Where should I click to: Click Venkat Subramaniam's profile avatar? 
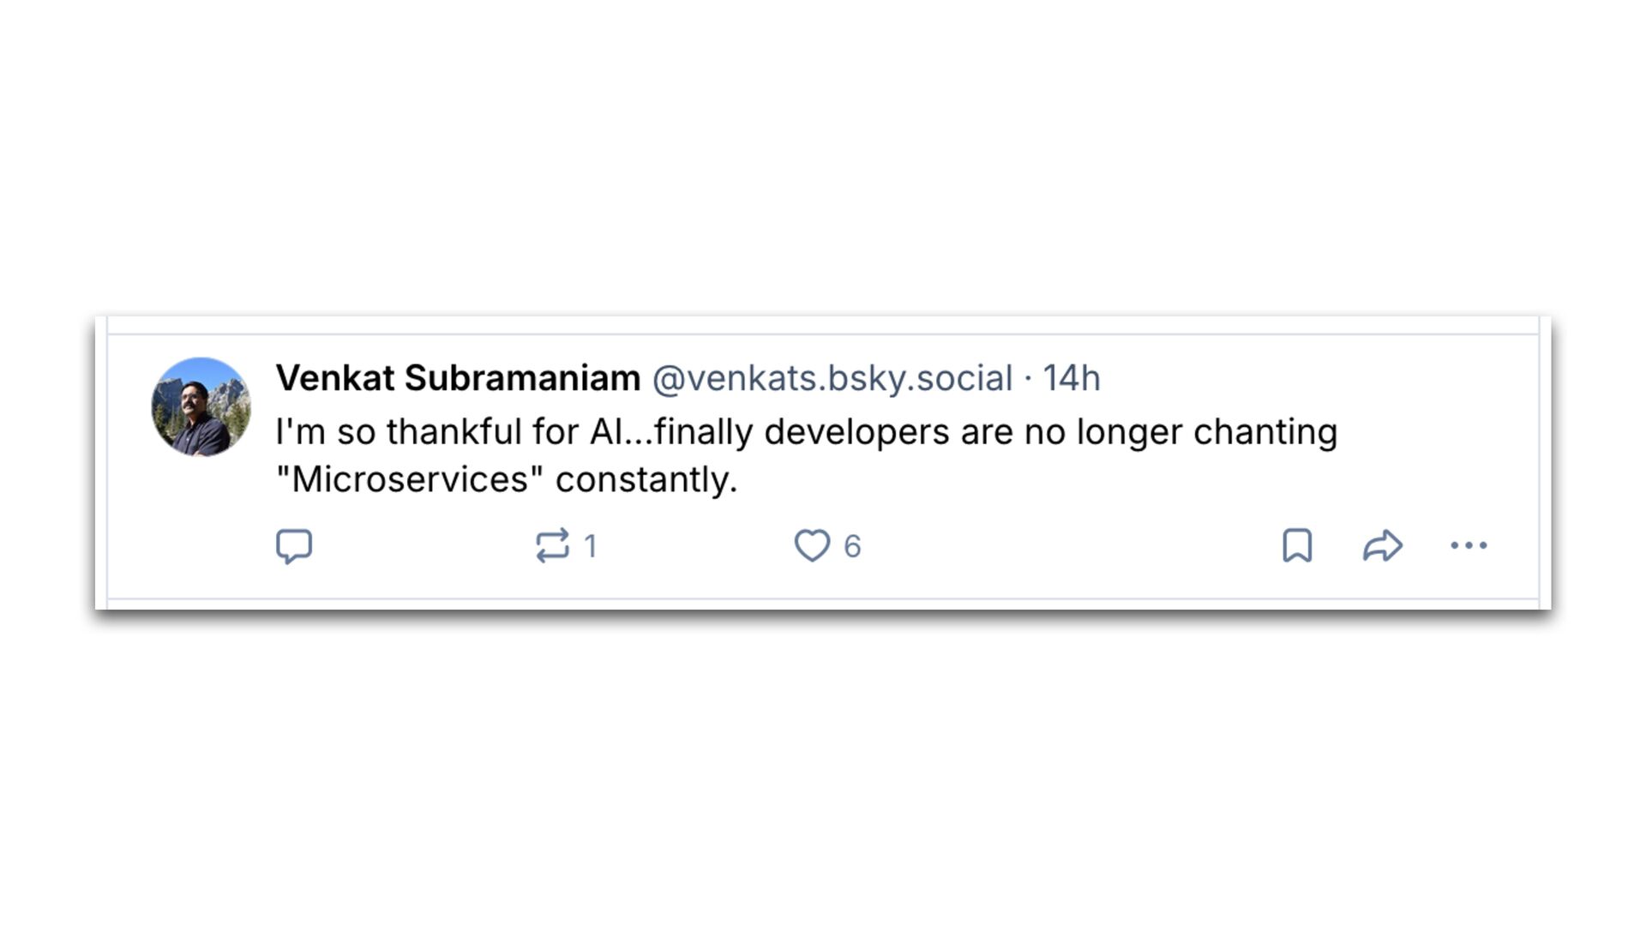point(201,407)
